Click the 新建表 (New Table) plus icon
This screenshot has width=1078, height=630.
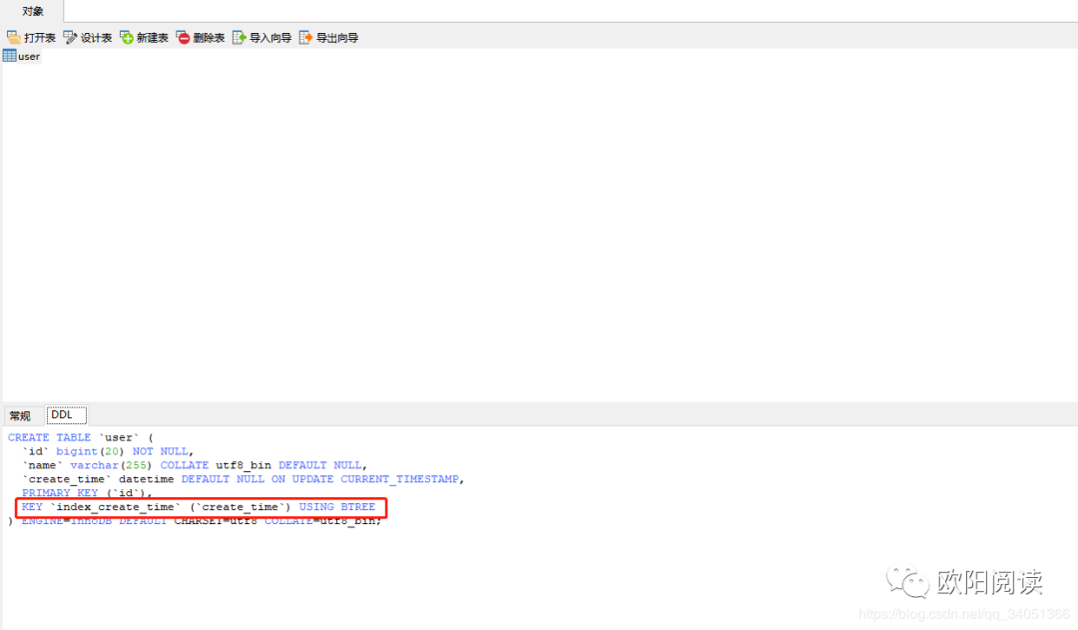click(x=127, y=37)
